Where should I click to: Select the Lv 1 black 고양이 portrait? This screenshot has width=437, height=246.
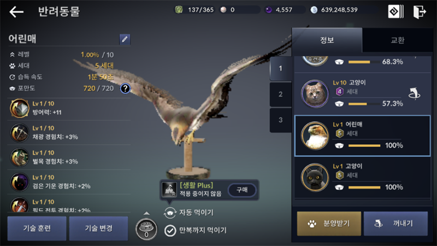pyautogui.click(x=315, y=178)
